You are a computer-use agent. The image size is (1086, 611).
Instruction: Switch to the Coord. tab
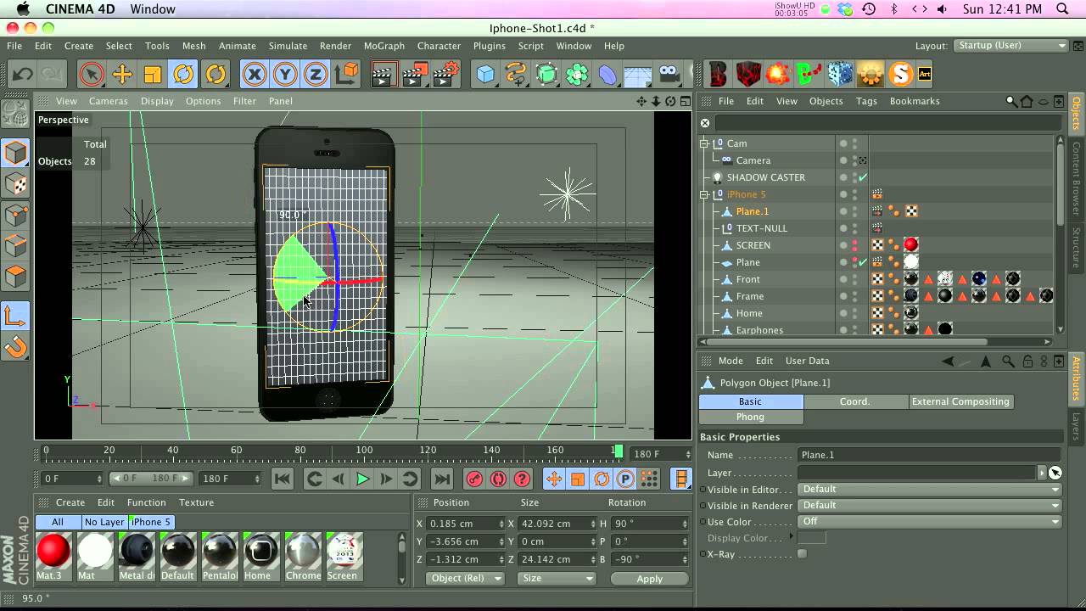click(854, 401)
